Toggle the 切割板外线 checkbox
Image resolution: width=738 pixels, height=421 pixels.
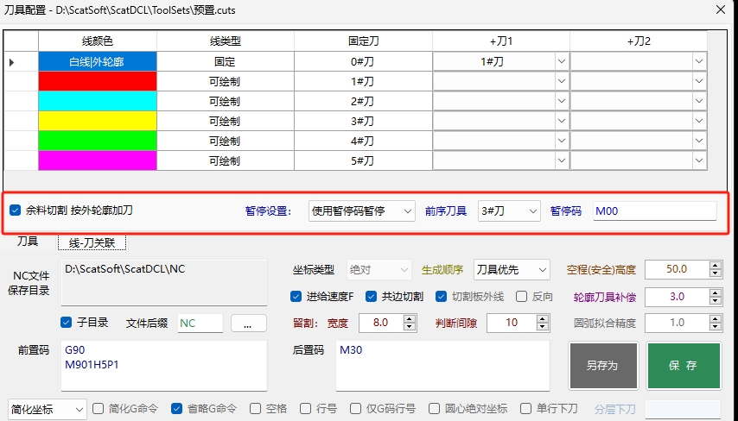pyautogui.click(x=441, y=297)
